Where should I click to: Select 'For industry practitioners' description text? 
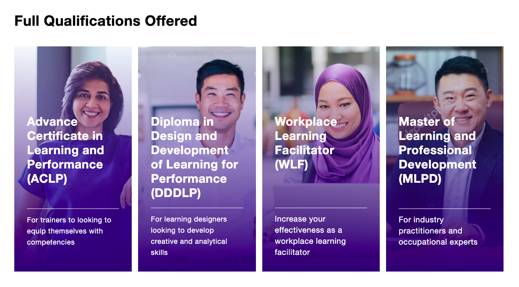438,231
